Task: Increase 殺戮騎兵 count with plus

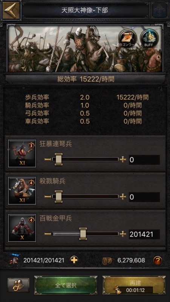Action: (123, 197)
